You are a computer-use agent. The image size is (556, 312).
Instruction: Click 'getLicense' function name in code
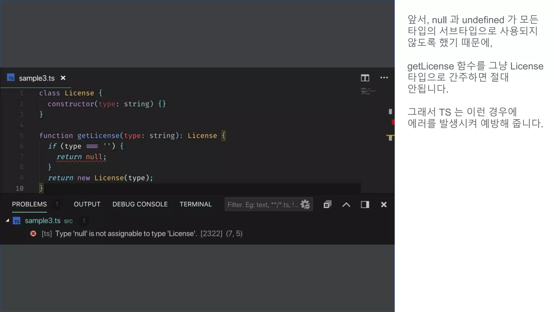[98, 135]
